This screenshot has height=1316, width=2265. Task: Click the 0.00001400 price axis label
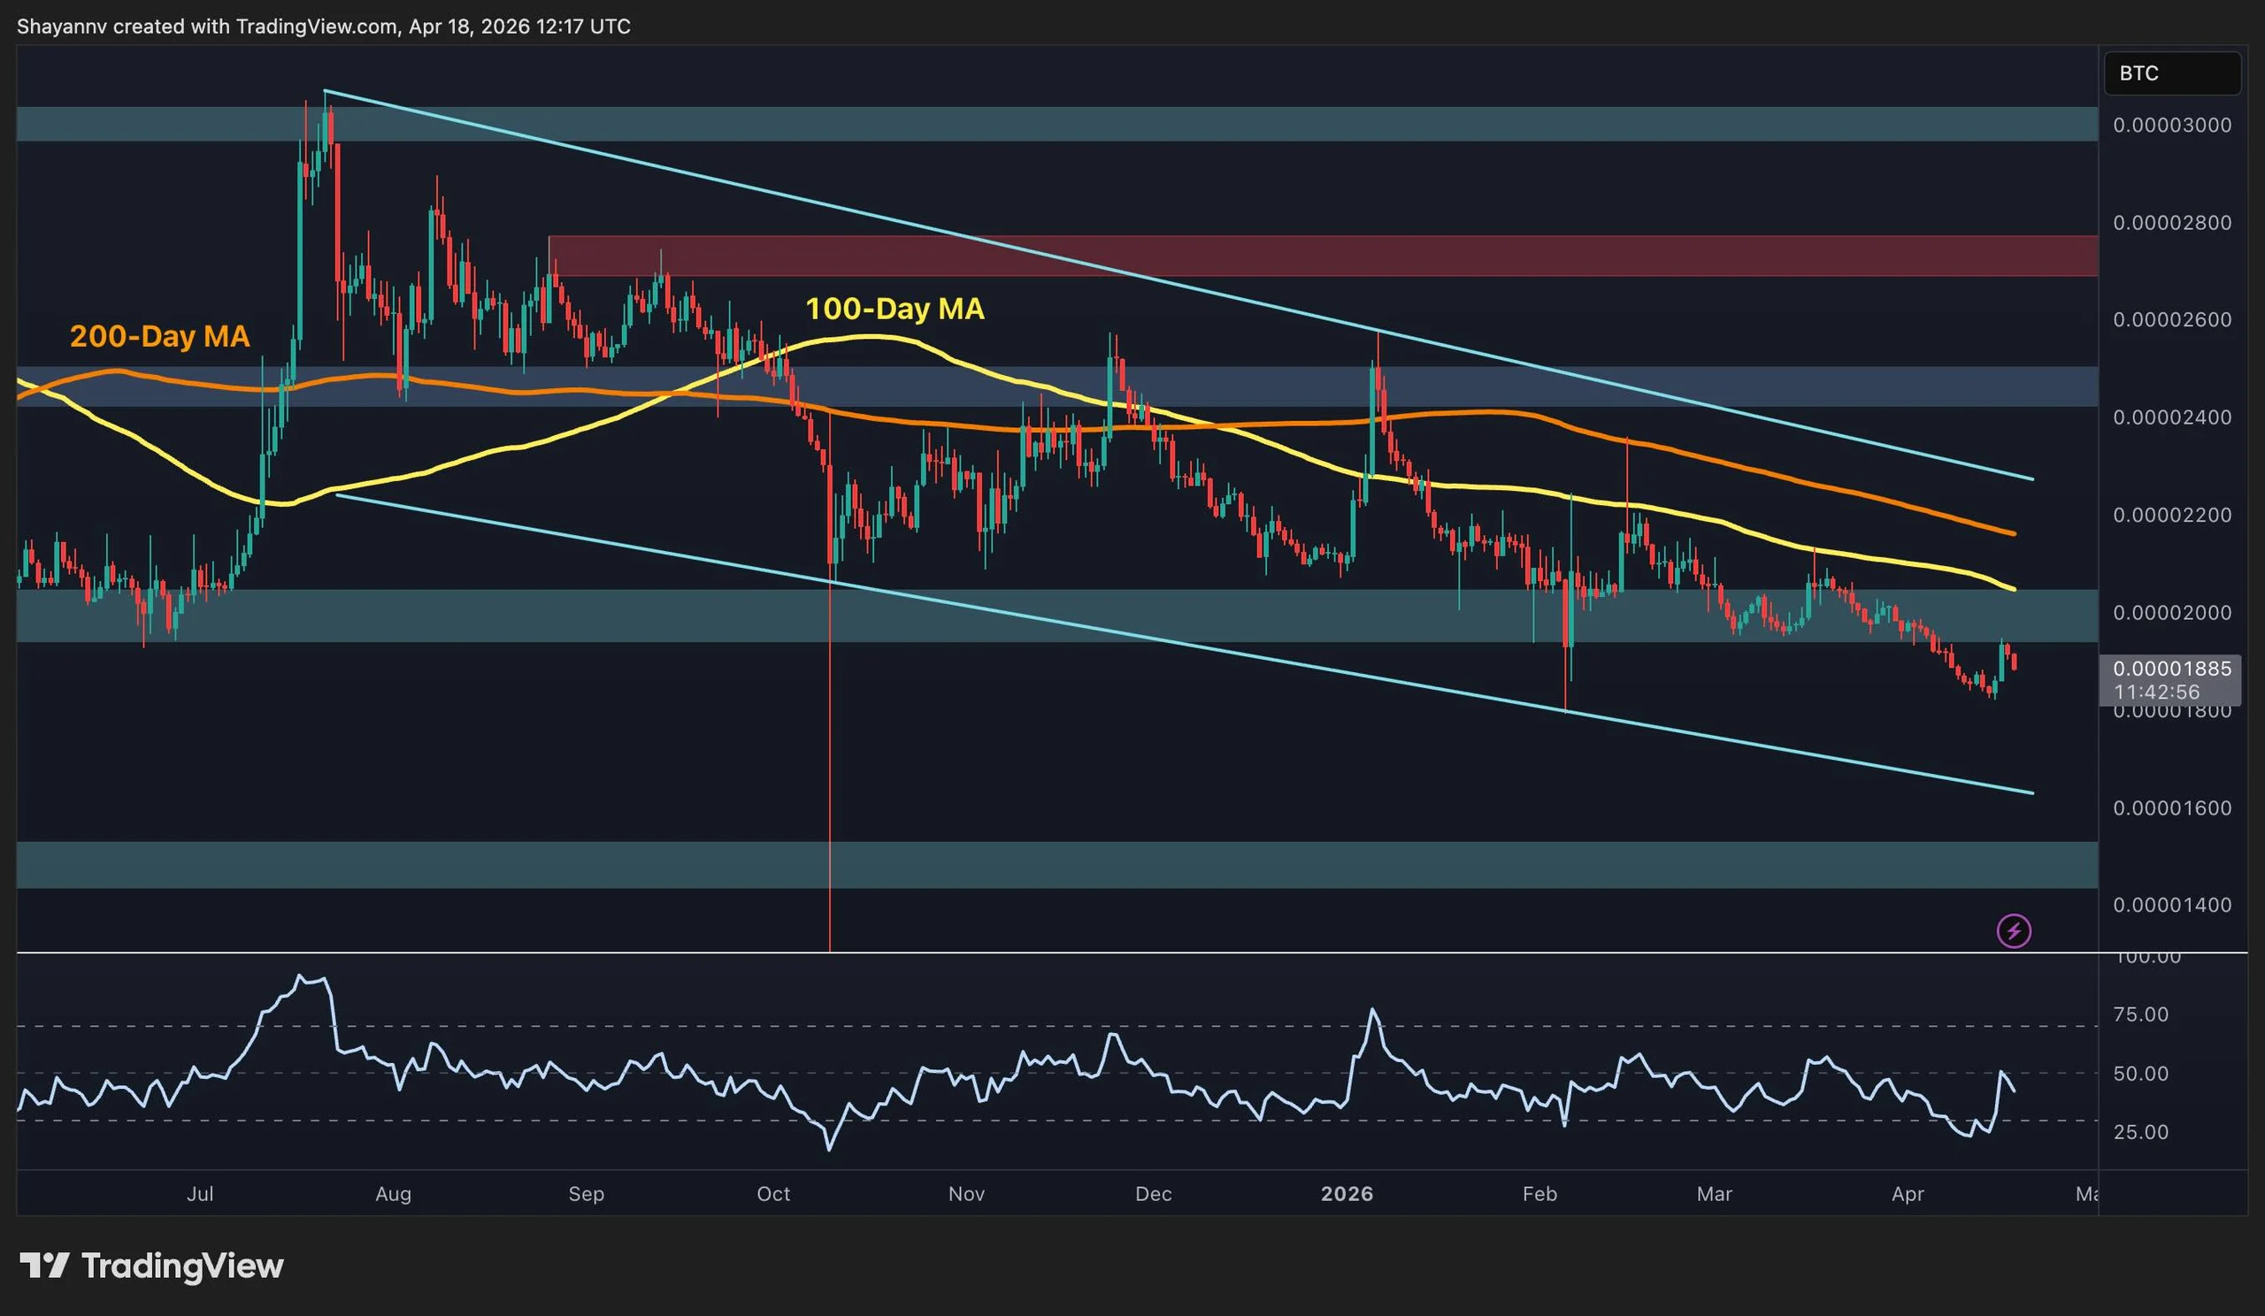[2171, 906]
